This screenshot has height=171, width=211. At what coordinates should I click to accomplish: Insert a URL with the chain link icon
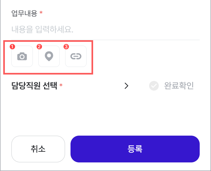[x=76, y=56]
